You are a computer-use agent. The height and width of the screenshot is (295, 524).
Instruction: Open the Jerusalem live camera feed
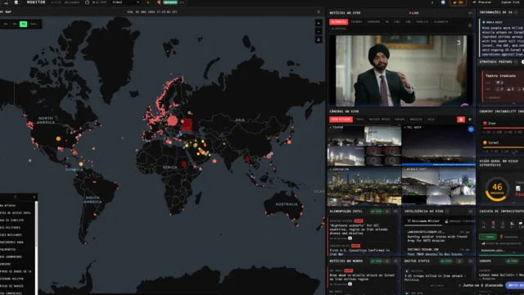pyautogui.click(x=364, y=186)
